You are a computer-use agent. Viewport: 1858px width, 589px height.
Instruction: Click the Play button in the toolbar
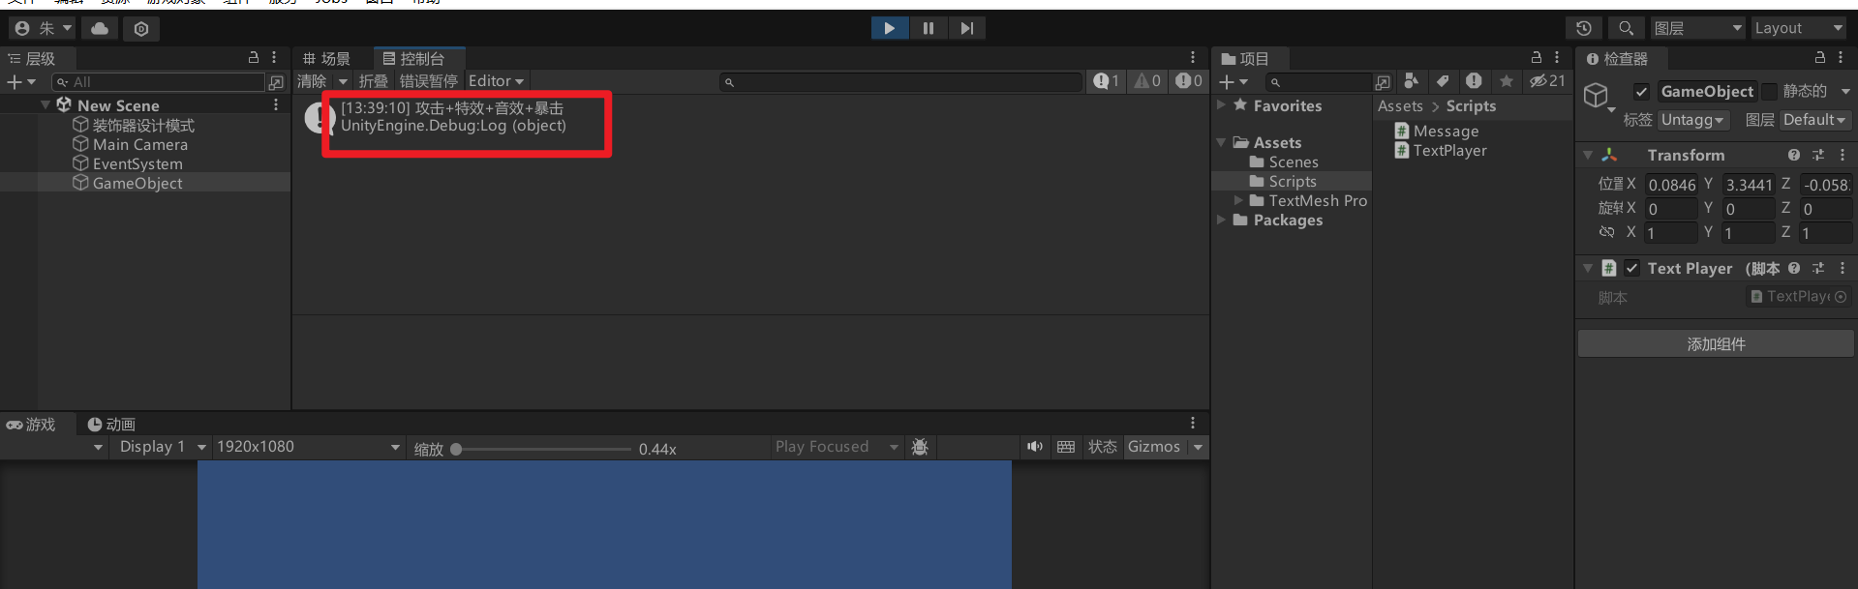(x=889, y=28)
